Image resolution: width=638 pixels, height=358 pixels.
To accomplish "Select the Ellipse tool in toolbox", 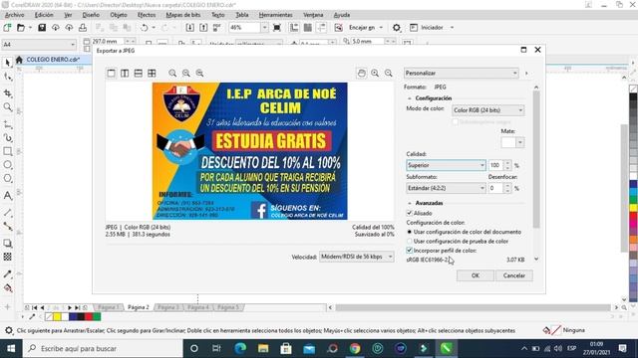I will click(7, 165).
